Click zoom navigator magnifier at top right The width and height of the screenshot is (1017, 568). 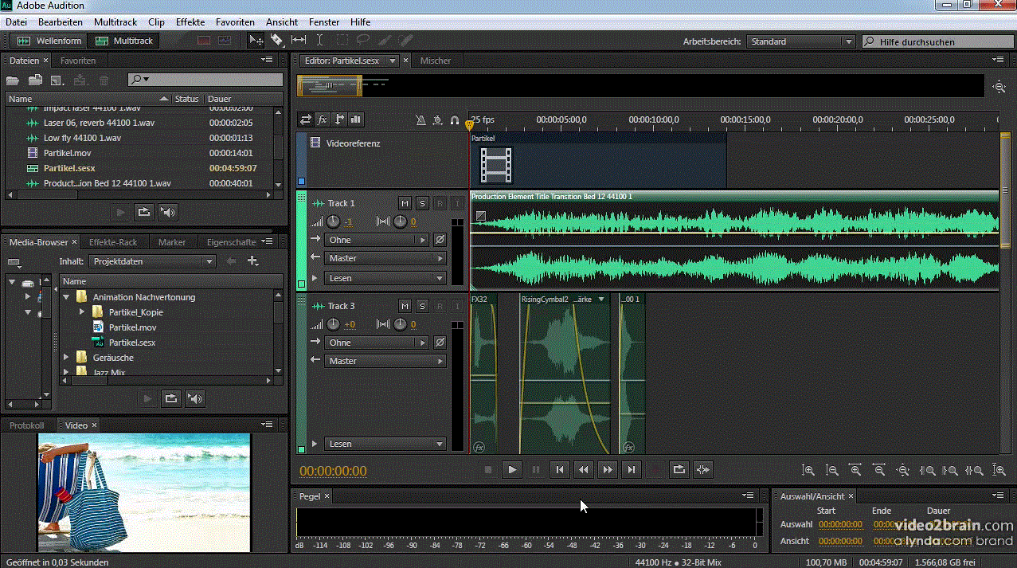tap(999, 86)
